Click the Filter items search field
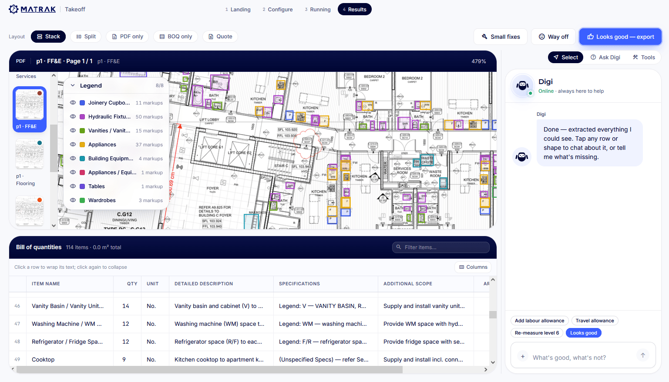Viewport: 669px width, 382px height. click(440, 247)
